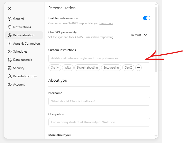Add the Chatty style chip
The height and width of the screenshot is (143, 183).
pyautogui.click(x=55, y=68)
